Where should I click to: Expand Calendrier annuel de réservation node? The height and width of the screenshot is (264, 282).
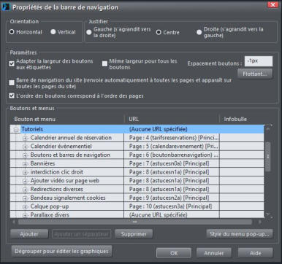(25, 139)
